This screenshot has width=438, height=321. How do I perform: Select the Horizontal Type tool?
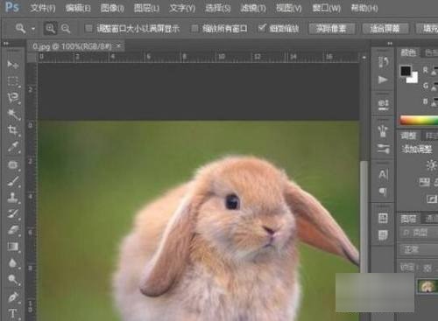13,313
